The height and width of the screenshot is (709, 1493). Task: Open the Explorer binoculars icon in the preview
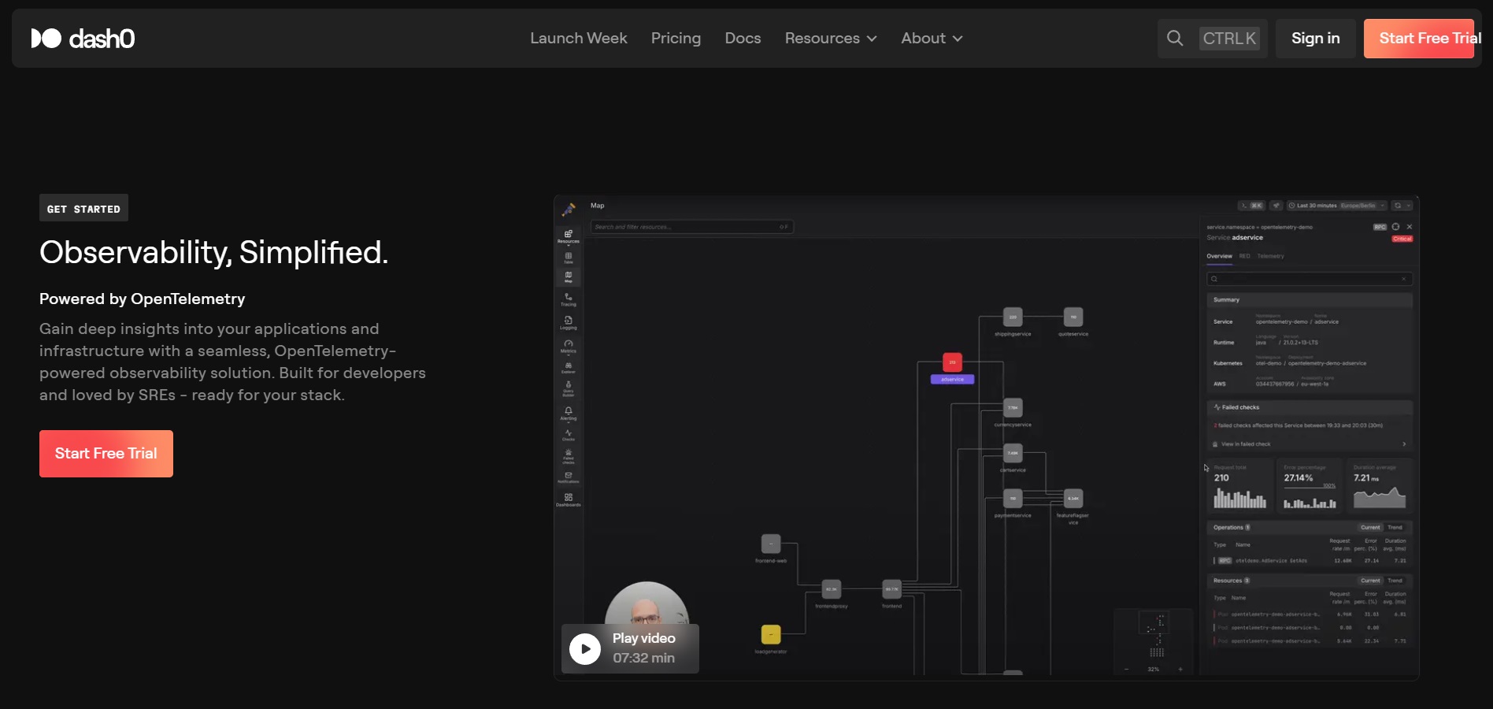pos(569,368)
